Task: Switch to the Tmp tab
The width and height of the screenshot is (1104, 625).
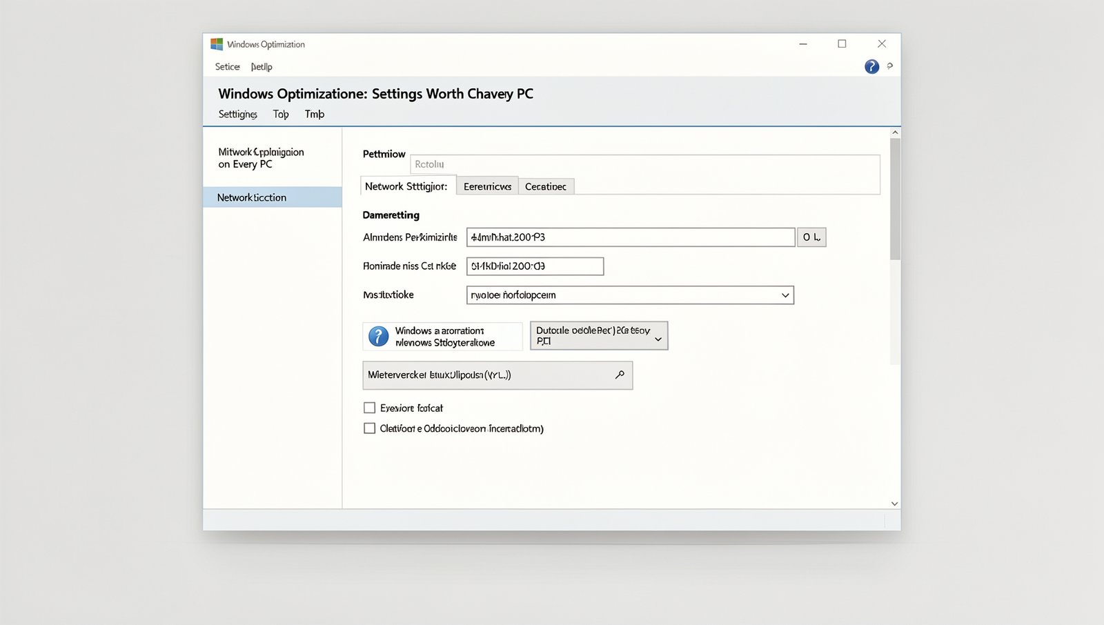Action: [315, 115]
